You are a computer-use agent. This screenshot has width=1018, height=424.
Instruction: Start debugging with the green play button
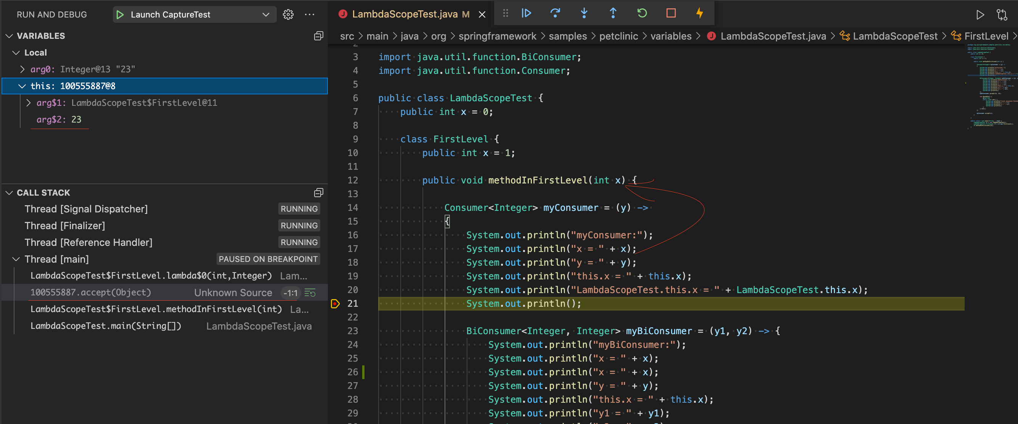click(x=120, y=14)
